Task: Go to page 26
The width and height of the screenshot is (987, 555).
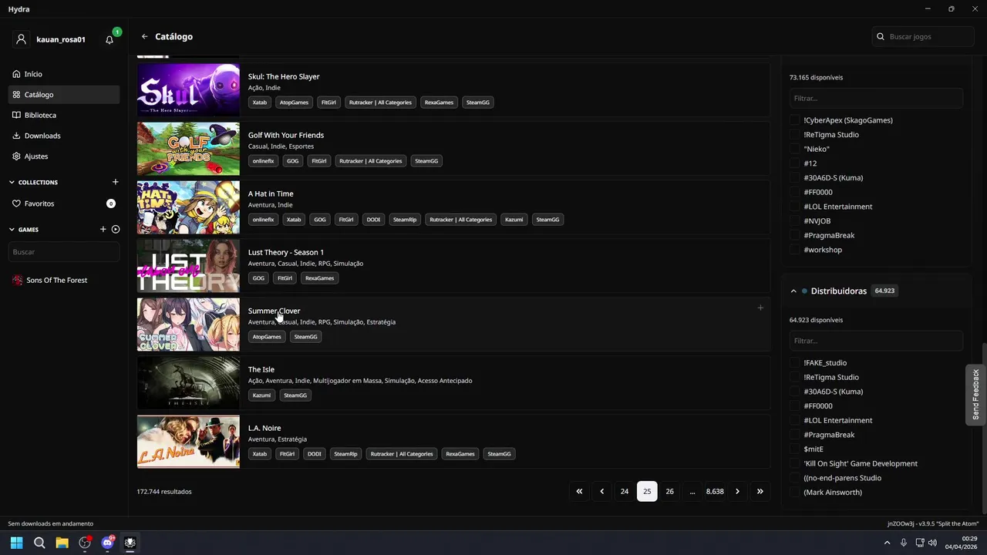Action: [669, 491]
